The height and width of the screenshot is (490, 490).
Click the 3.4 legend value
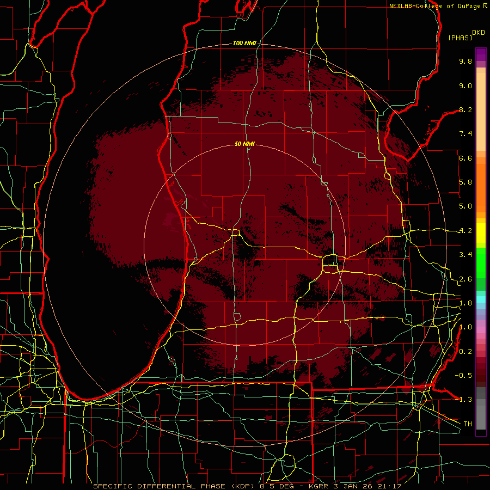tap(465, 255)
